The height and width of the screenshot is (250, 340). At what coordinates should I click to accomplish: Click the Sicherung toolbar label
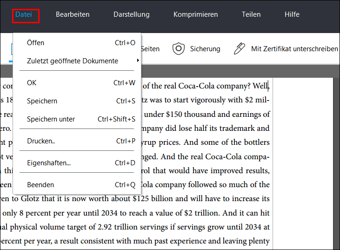click(205, 49)
